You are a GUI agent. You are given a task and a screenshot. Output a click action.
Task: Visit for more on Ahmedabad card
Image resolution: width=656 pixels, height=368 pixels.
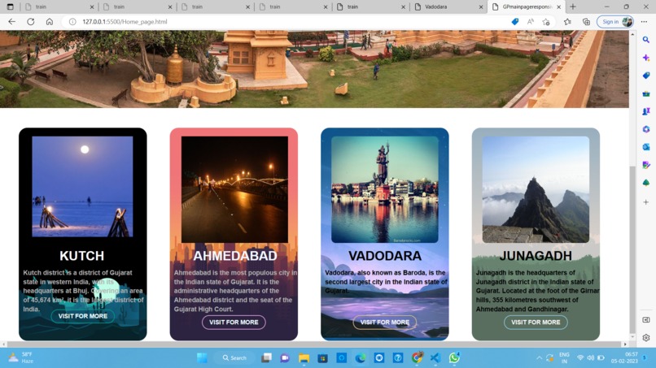pos(234,323)
